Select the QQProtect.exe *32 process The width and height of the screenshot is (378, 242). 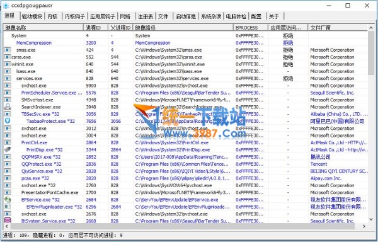[41, 164]
